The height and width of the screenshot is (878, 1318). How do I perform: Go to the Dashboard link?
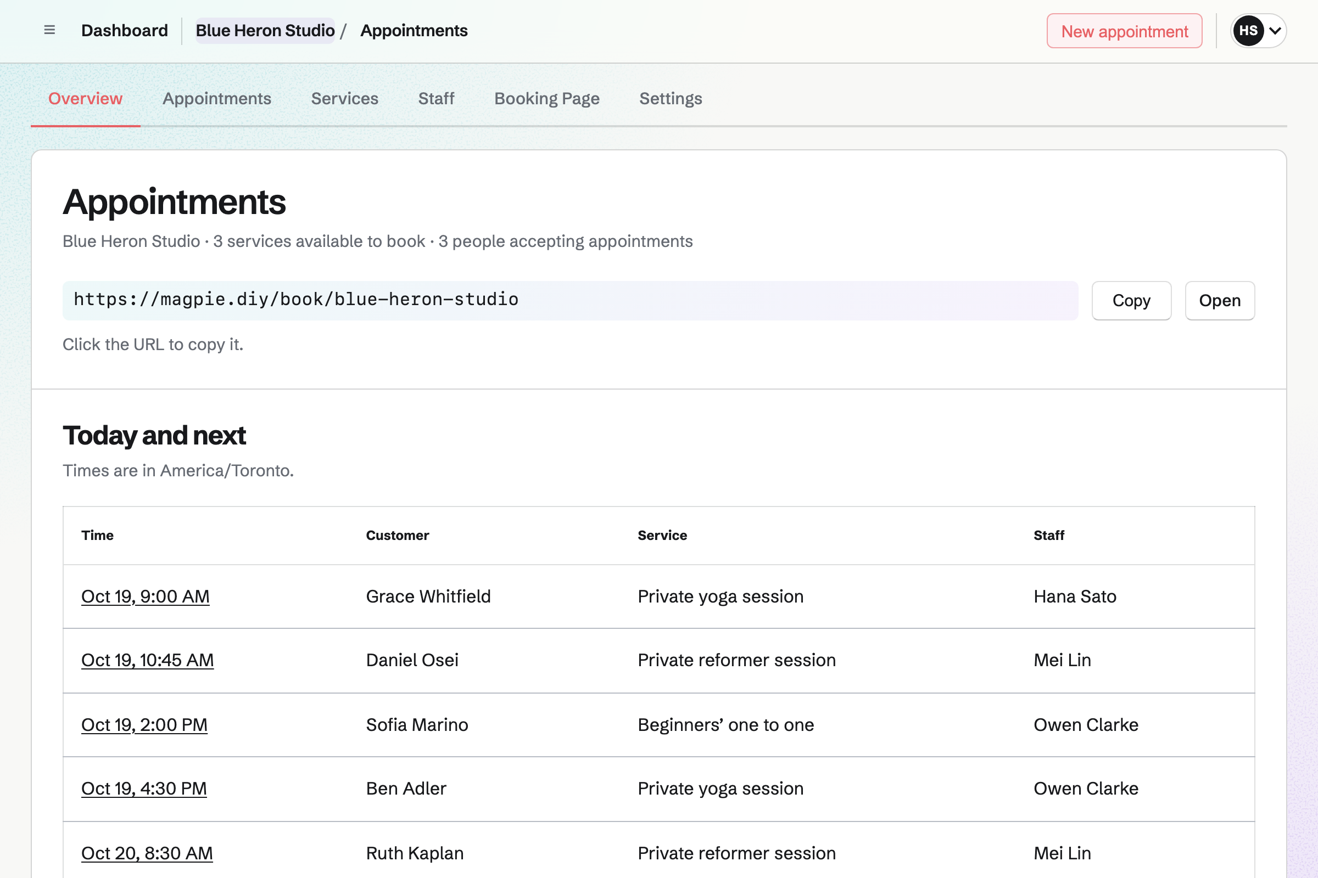pos(125,30)
